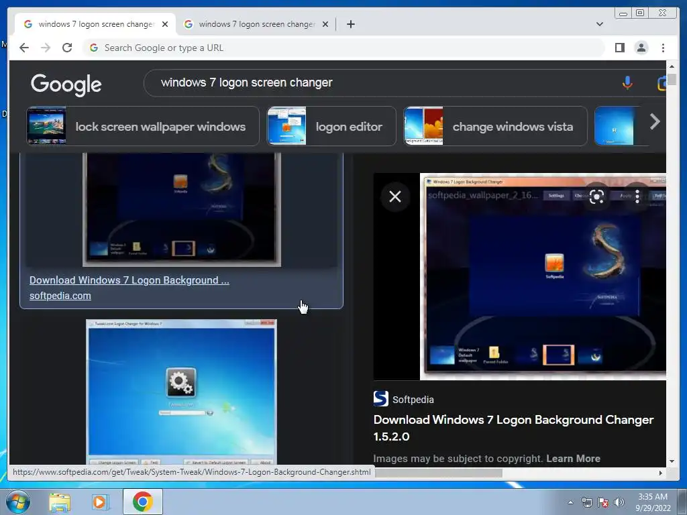687x515 pixels.
Task: Open Windows Explorer from taskbar
Action: (x=60, y=502)
